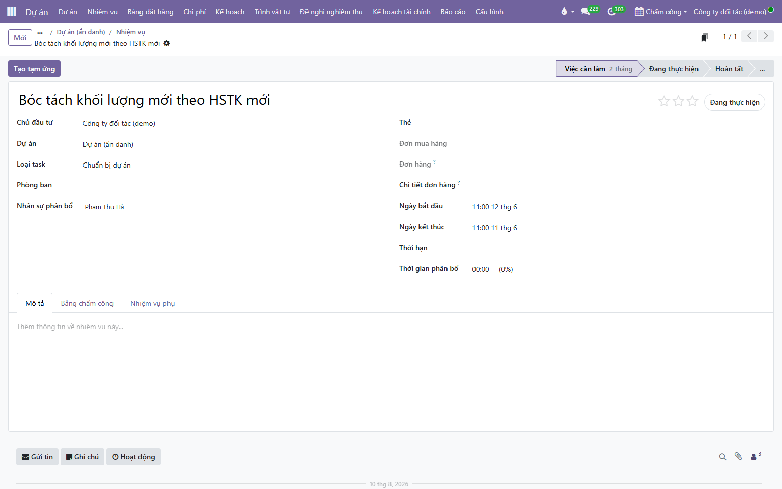Follow the Dự án (ẩn danh) breadcrumb link

tap(81, 32)
